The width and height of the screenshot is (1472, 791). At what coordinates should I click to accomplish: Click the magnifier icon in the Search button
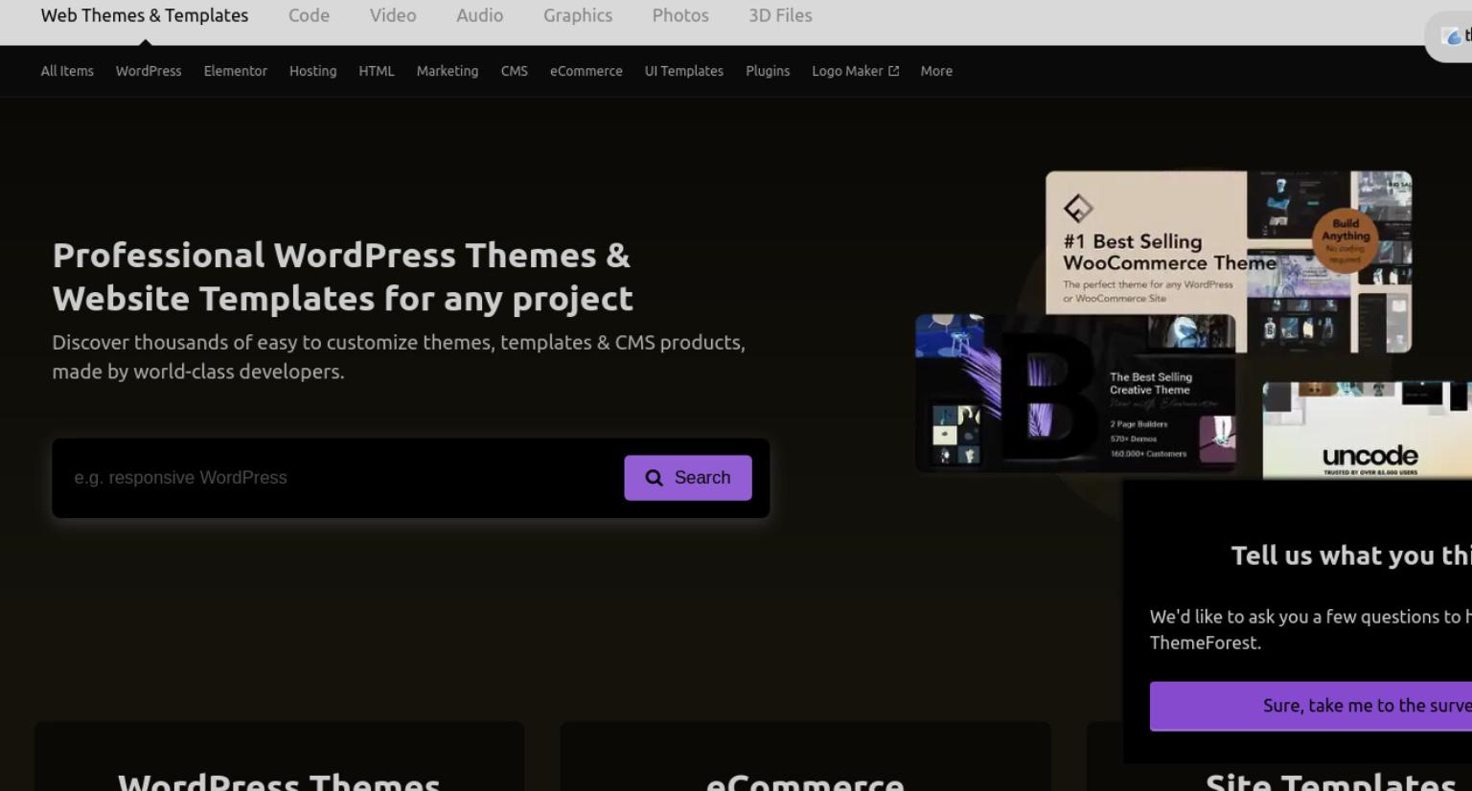[655, 478]
